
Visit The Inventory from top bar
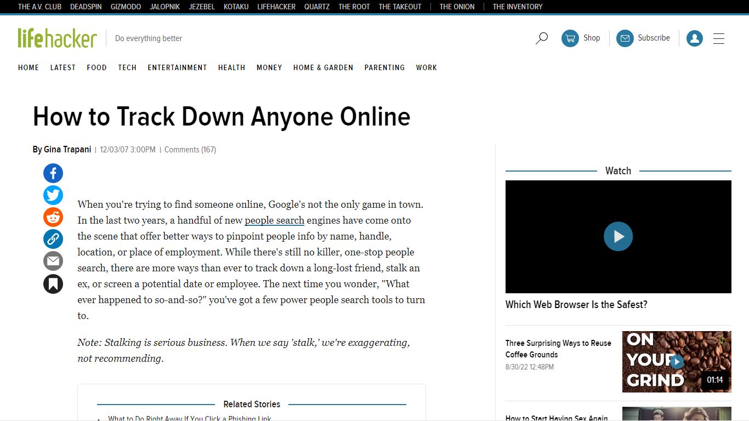click(518, 7)
